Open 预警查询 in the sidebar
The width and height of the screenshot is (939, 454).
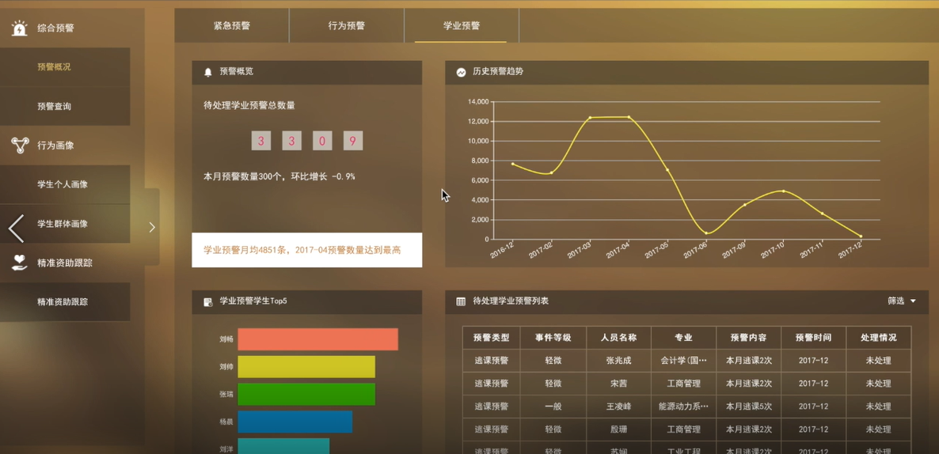(x=55, y=107)
